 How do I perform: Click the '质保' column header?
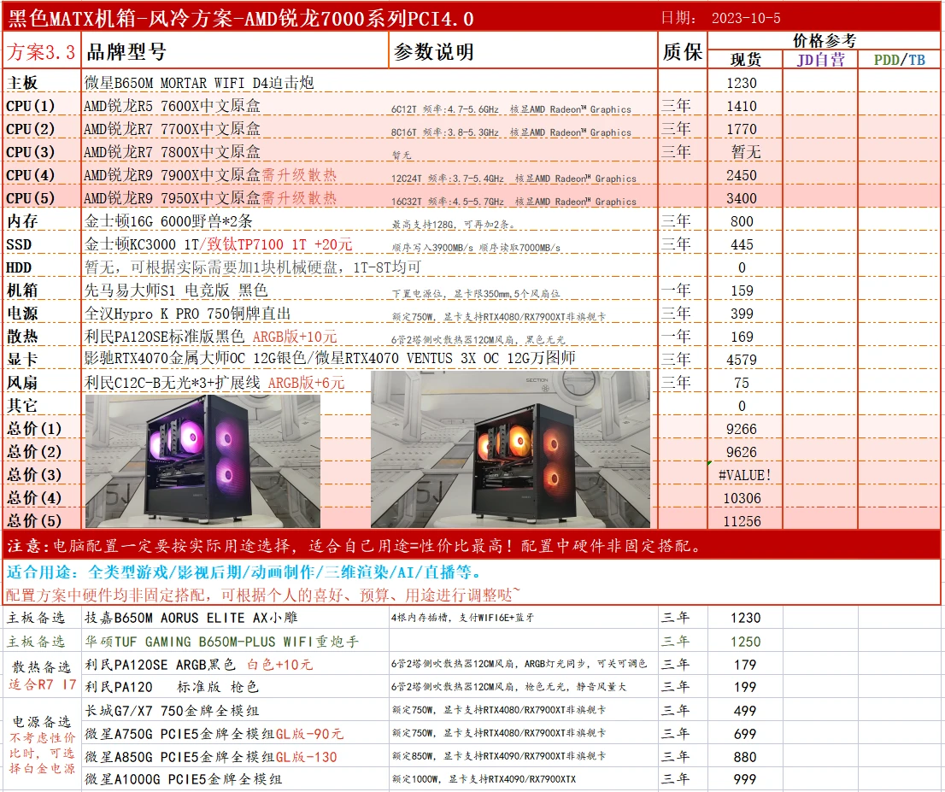click(x=682, y=52)
